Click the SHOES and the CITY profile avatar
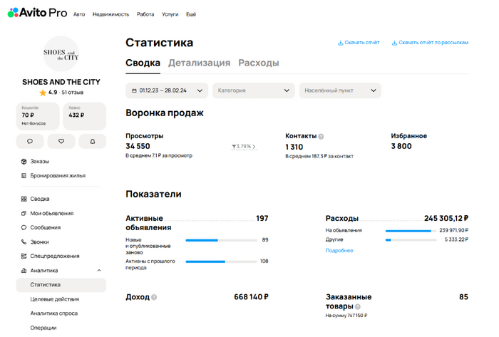 click(61, 53)
